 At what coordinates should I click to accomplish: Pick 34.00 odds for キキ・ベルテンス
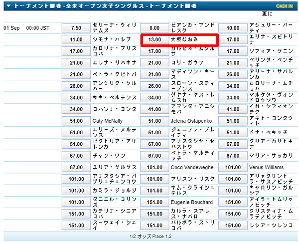click(x=76, y=97)
